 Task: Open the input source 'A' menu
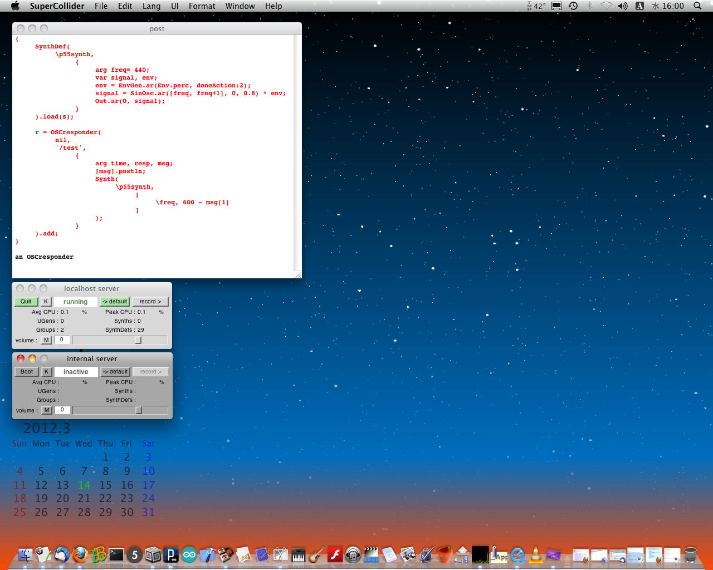tap(639, 6)
